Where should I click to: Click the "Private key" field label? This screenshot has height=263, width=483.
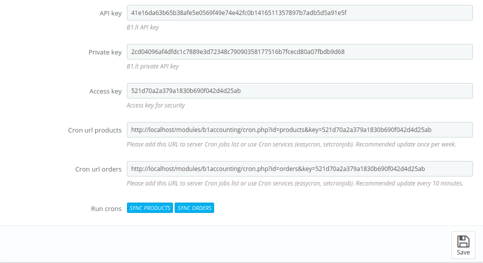[x=105, y=52]
